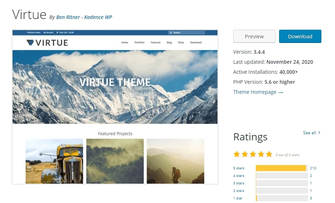Click Download in the theme preview menu
335x203 pixels.
point(196,43)
